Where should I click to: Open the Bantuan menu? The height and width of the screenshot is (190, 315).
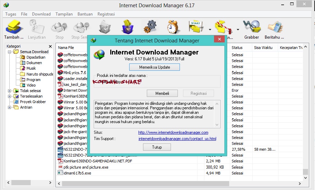pyautogui.click(x=85, y=14)
